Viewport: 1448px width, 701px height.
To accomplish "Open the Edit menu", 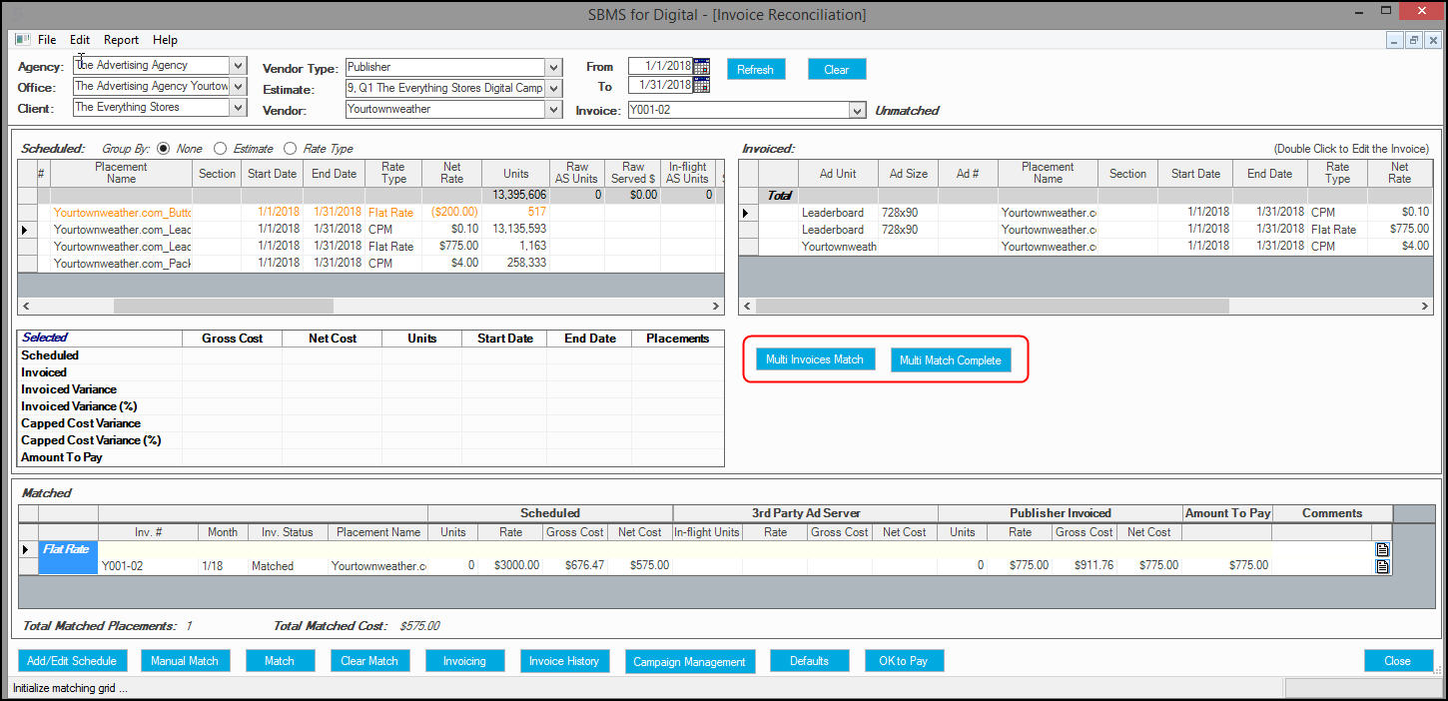I will click(80, 40).
